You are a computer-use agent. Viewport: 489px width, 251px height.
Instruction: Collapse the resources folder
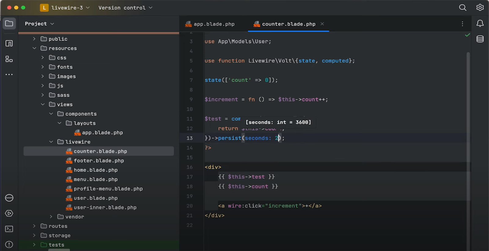[x=34, y=48]
